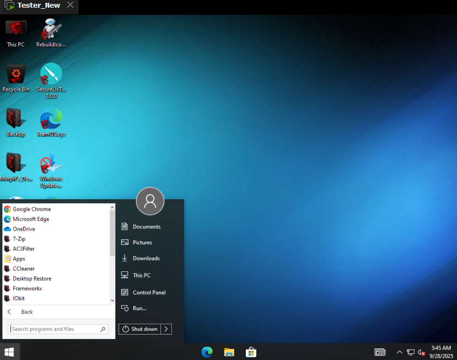Open Google Chrome from the programs list

tap(31, 209)
